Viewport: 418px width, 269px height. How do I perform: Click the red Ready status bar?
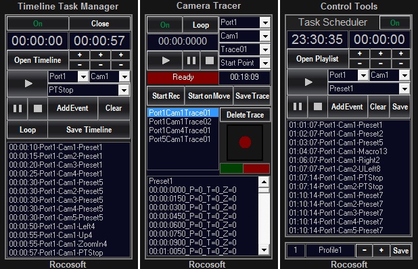click(183, 77)
